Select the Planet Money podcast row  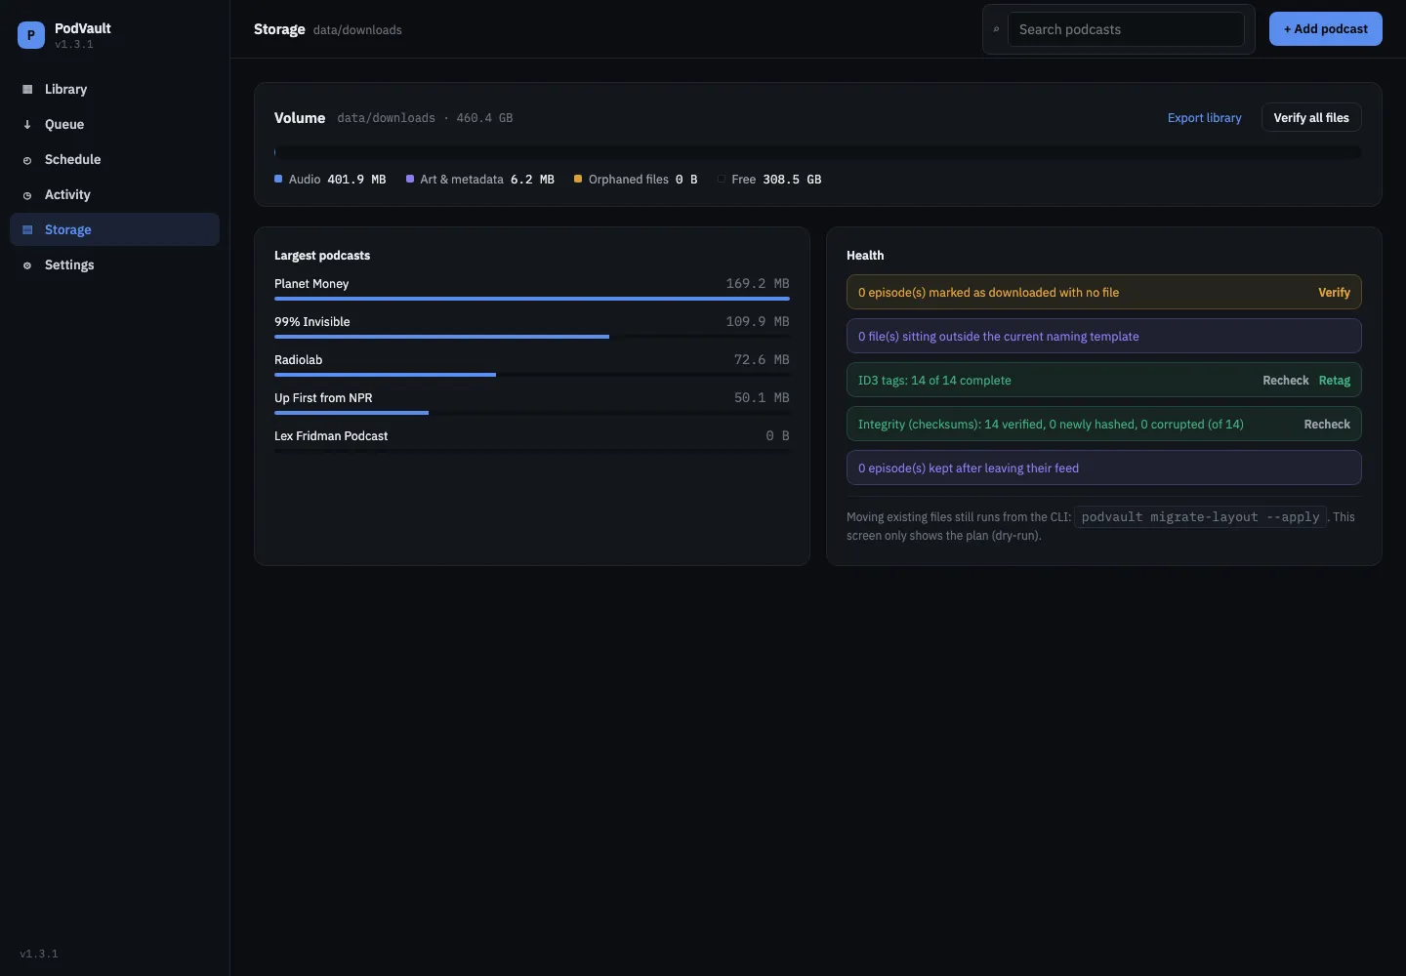[531, 289]
